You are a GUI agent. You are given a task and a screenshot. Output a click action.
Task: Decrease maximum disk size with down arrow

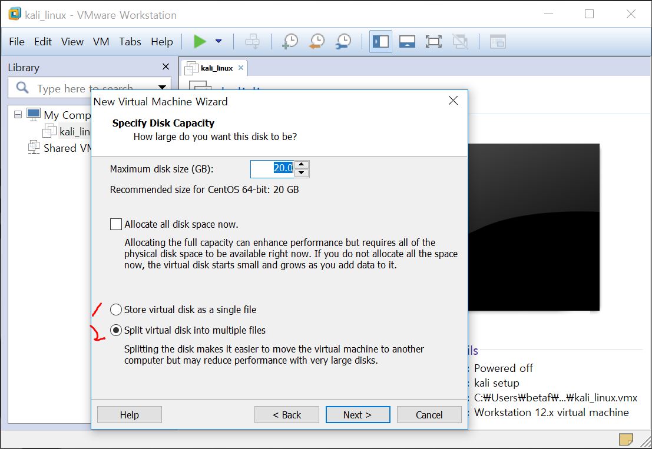(302, 173)
